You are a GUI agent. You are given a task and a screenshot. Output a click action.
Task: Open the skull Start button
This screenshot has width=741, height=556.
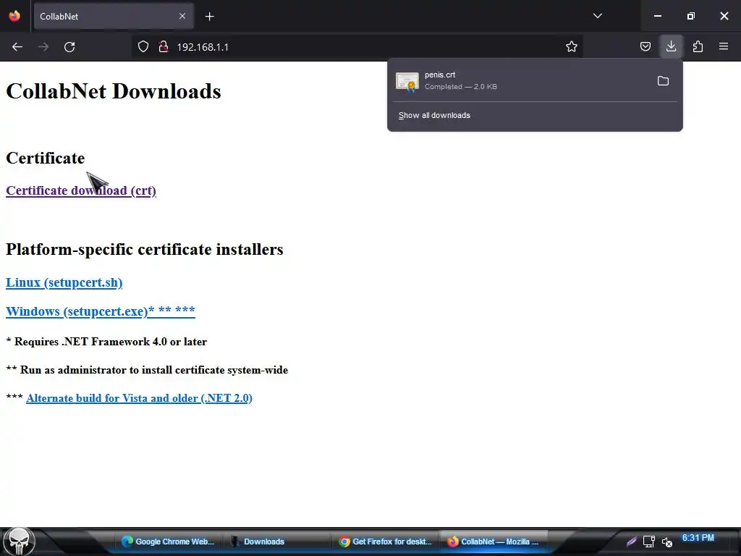18,542
